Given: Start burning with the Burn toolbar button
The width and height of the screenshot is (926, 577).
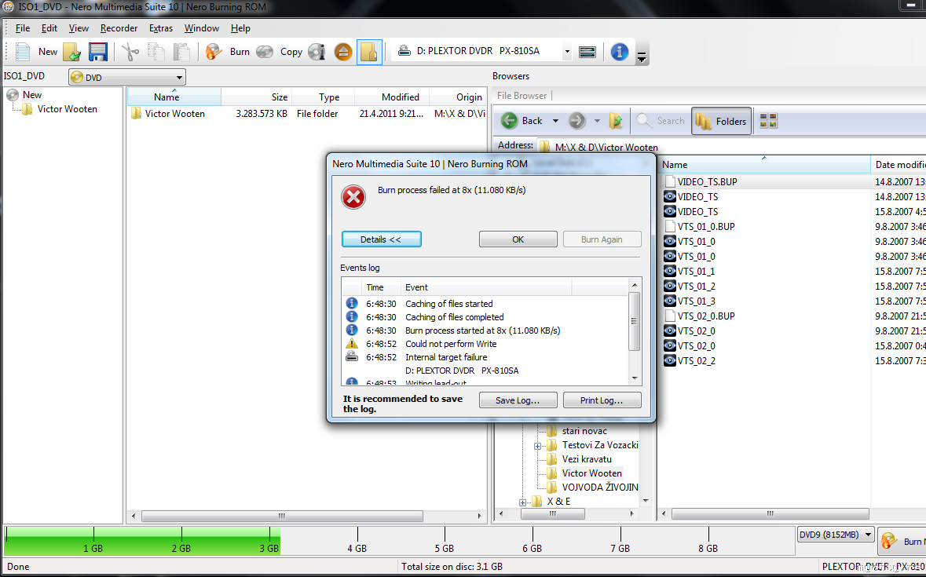Looking at the screenshot, I should pos(227,51).
